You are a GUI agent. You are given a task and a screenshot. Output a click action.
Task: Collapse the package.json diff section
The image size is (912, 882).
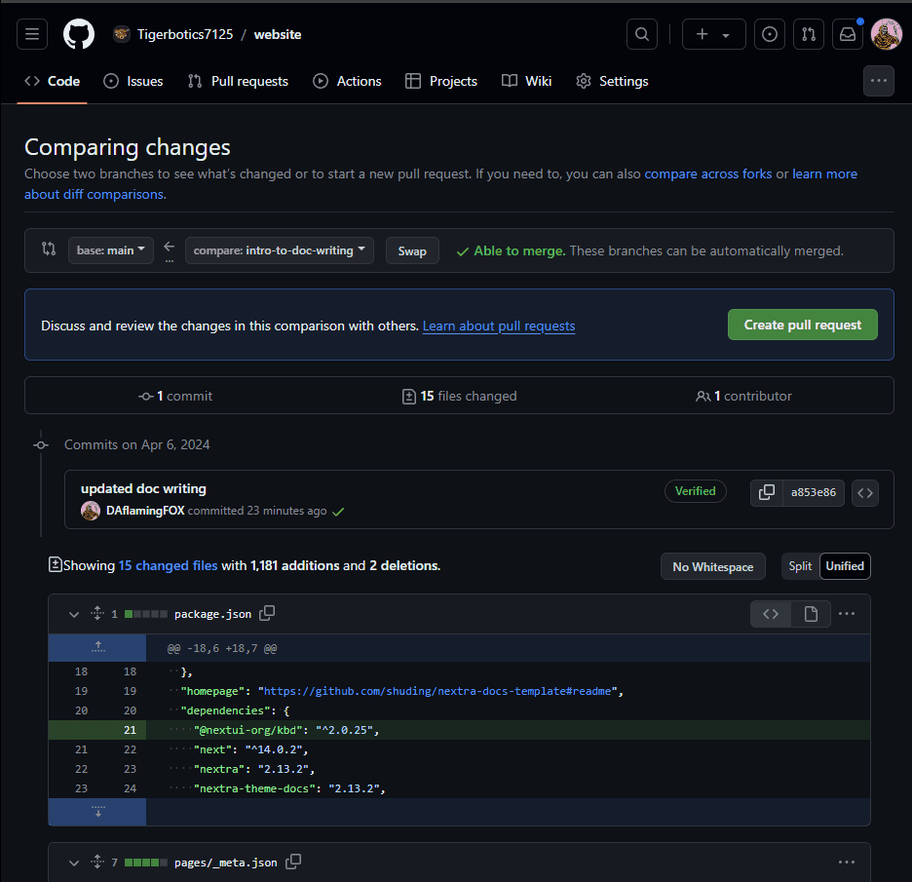coord(73,614)
